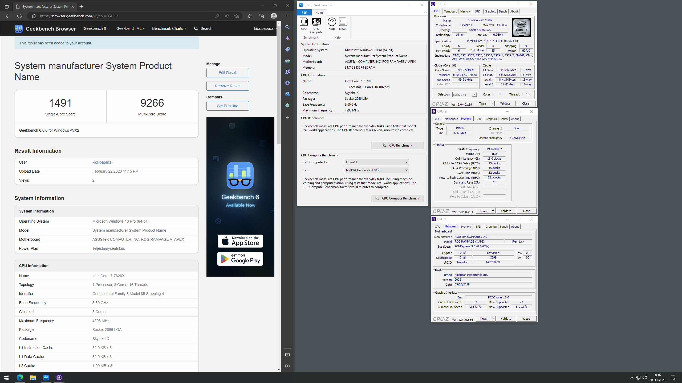Open the Edge sidebar shopping tag icon
Screen dimensions: 682x383
(x=287, y=49)
